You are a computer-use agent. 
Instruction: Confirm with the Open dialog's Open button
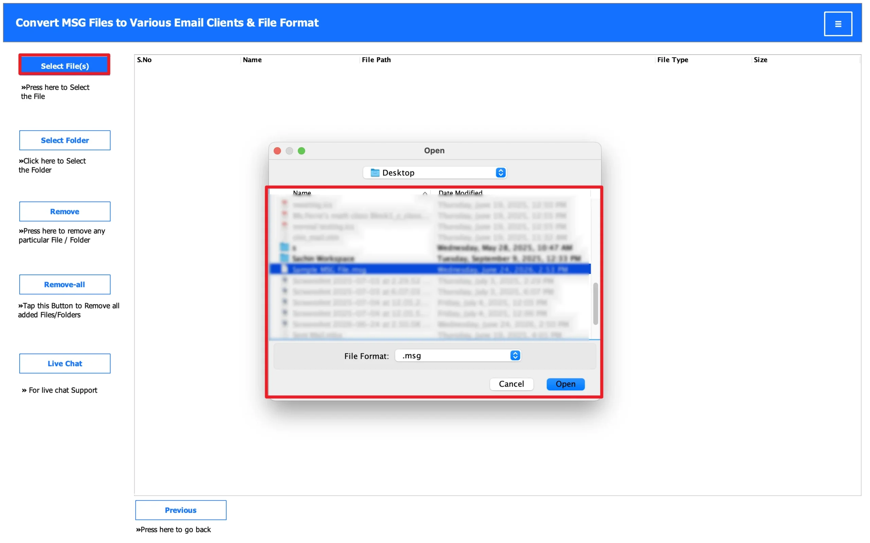pos(565,383)
